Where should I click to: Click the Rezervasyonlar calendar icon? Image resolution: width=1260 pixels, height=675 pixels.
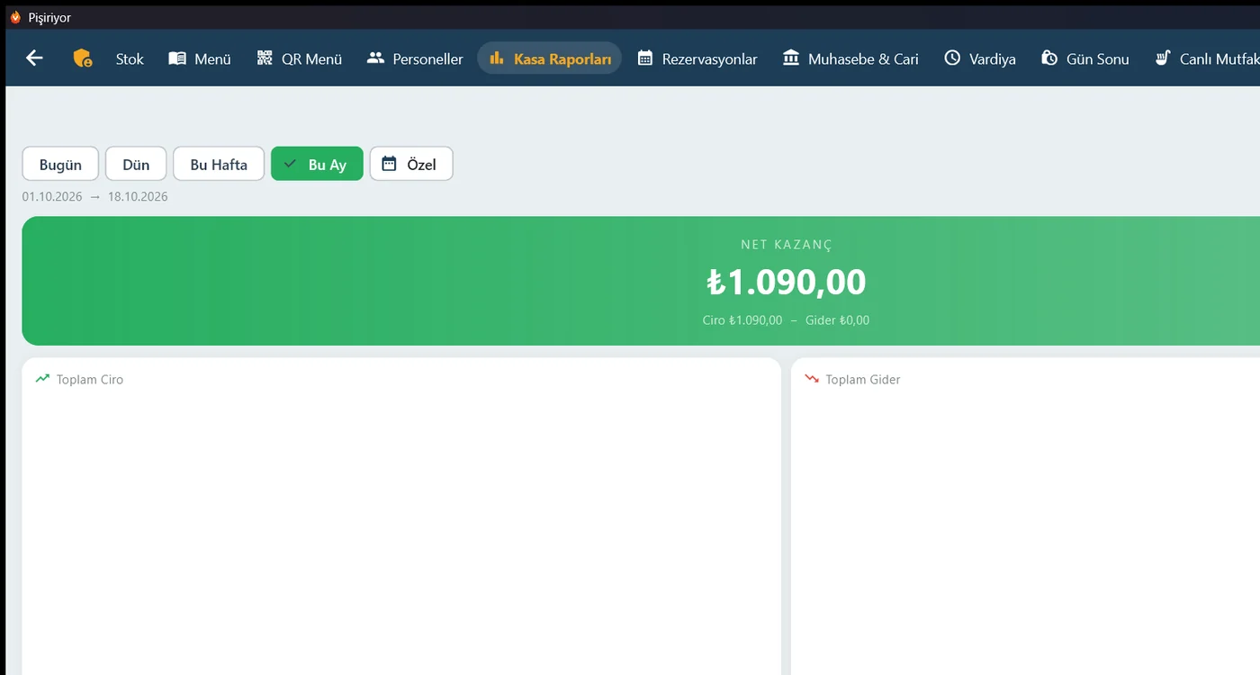point(644,58)
